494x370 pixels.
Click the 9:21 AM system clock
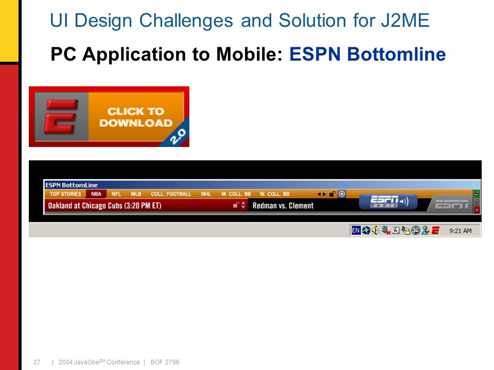(x=460, y=231)
